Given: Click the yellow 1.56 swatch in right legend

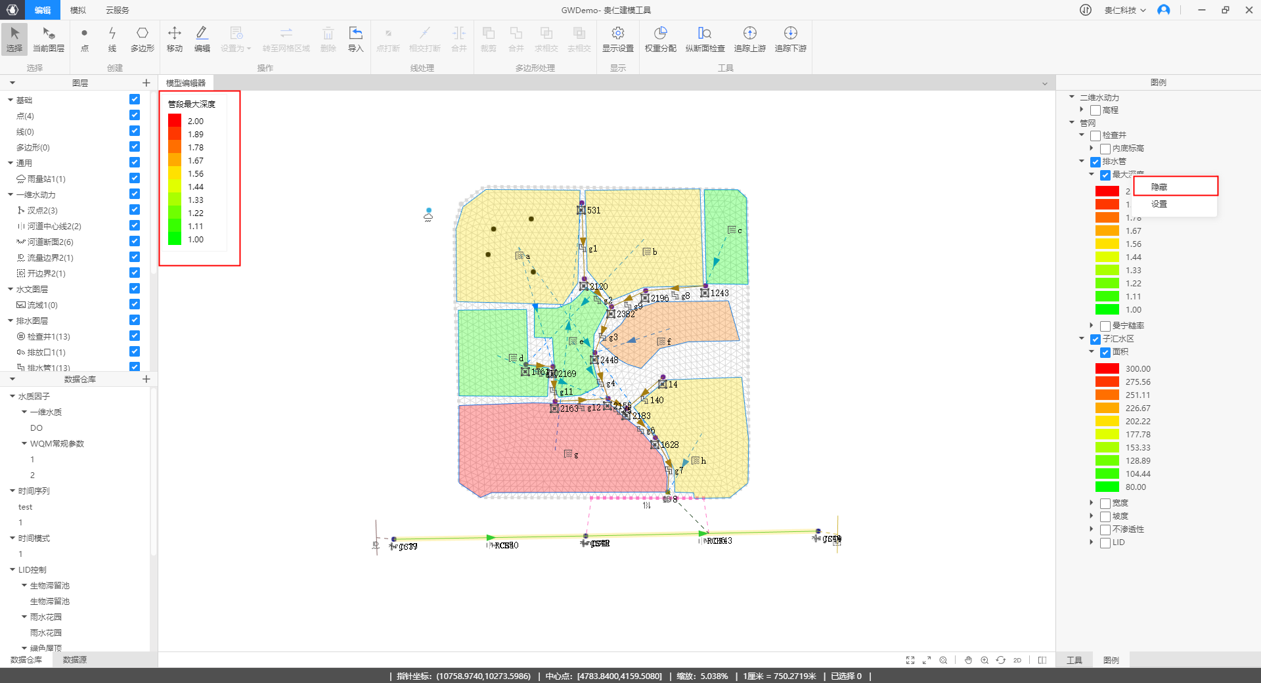Looking at the screenshot, I should tap(1107, 244).
